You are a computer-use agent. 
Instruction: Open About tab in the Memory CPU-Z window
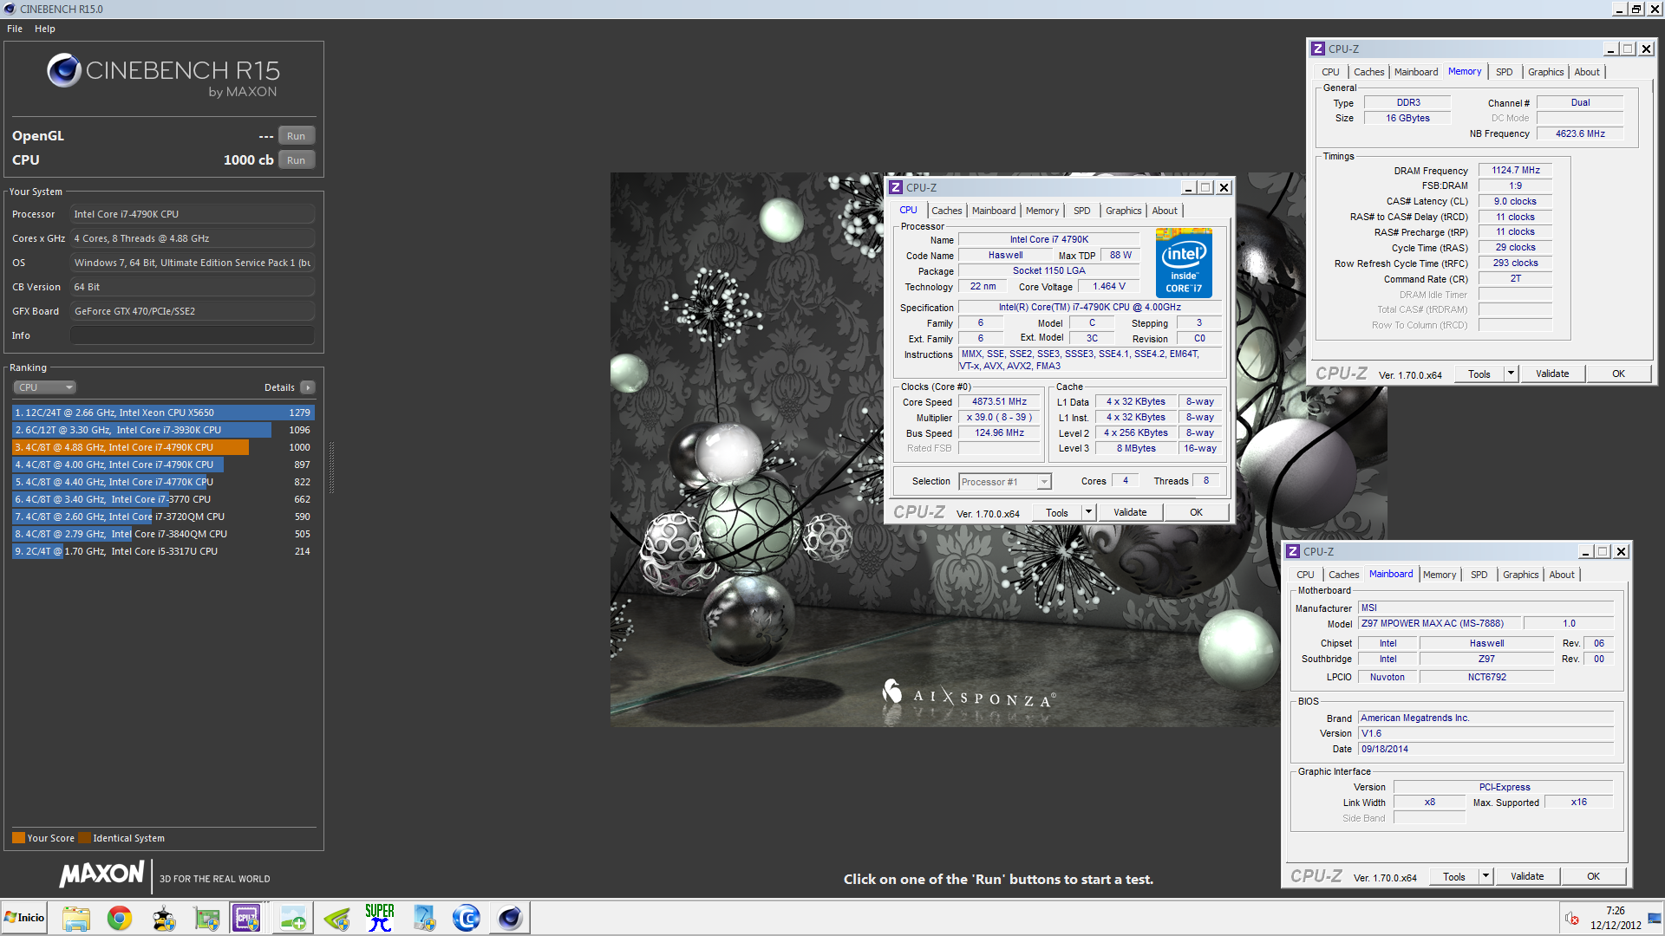tap(1587, 72)
